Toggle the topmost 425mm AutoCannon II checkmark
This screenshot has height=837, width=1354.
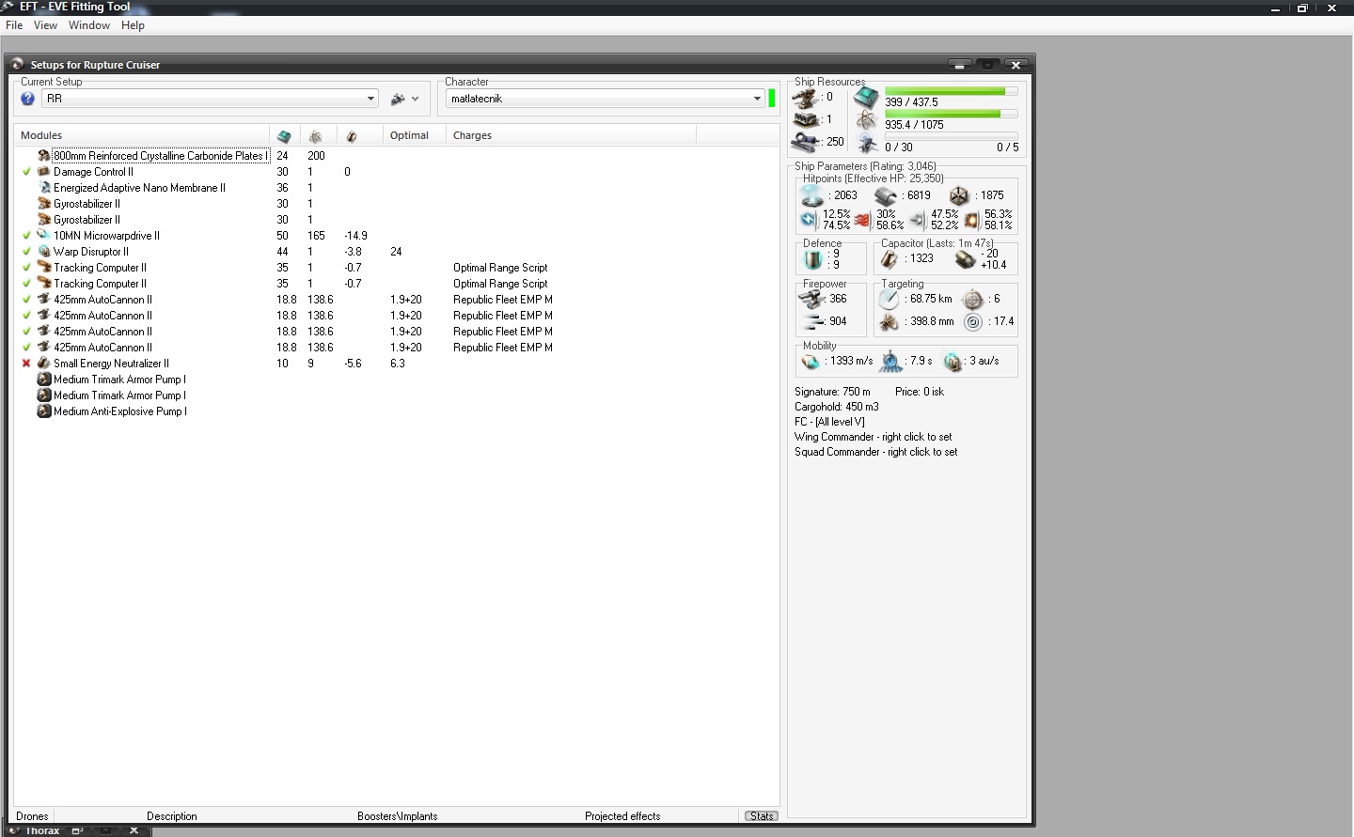[x=26, y=300]
